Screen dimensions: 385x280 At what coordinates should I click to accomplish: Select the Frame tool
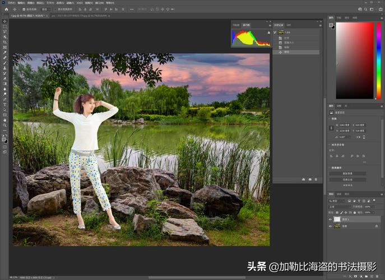pyautogui.click(x=4, y=47)
